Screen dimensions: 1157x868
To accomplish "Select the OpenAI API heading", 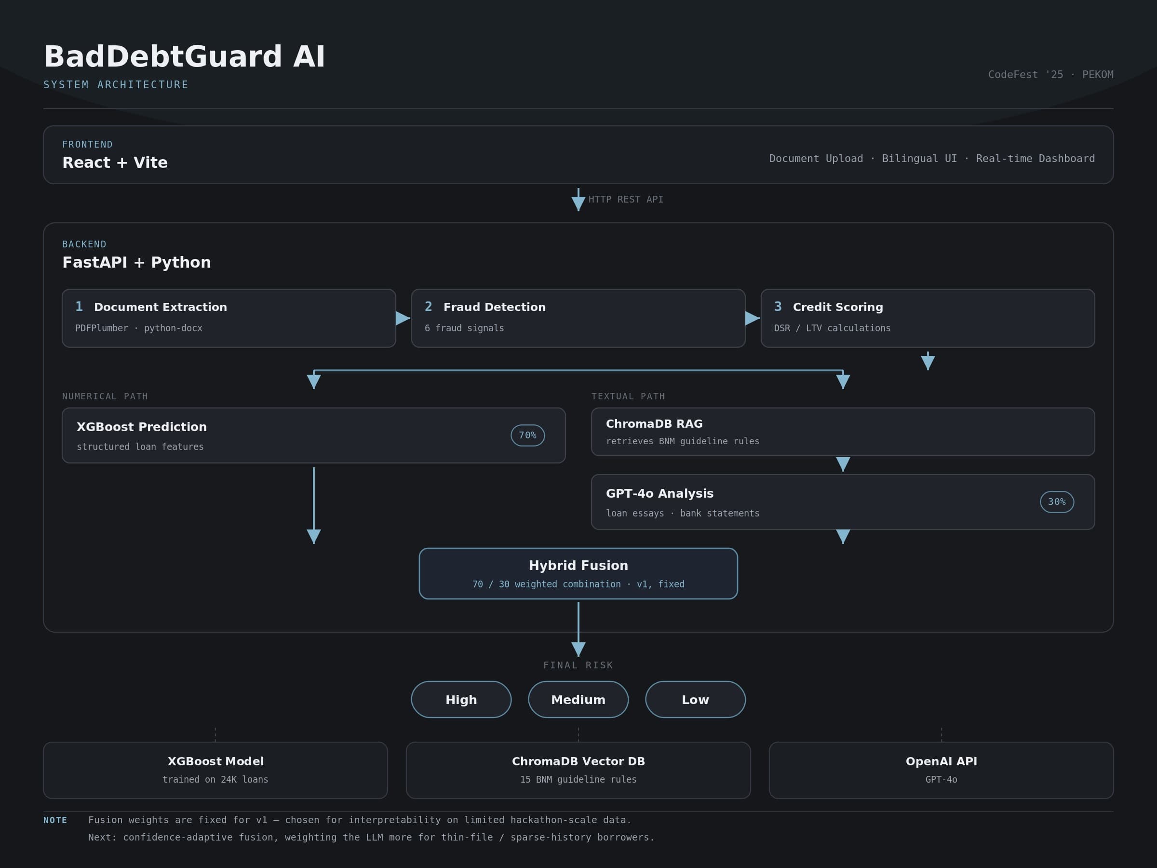I will [x=942, y=761].
